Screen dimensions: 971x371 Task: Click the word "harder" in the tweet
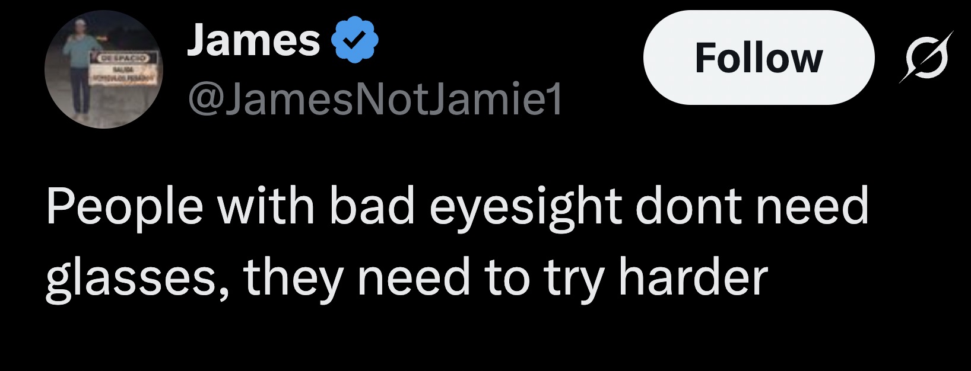click(693, 277)
